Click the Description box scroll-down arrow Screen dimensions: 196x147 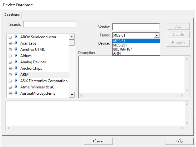click(187, 90)
